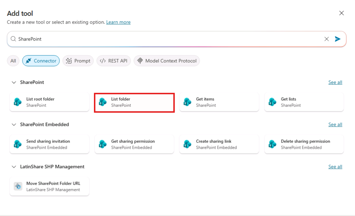Add the Move SharePoint Folder URL tool

(x=49, y=186)
